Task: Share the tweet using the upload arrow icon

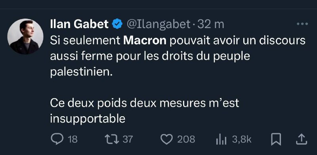Action: [x=302, y=139]
